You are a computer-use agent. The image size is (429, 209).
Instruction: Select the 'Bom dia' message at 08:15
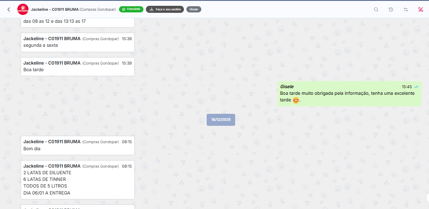pyautogui.click(x=32, y=149)
